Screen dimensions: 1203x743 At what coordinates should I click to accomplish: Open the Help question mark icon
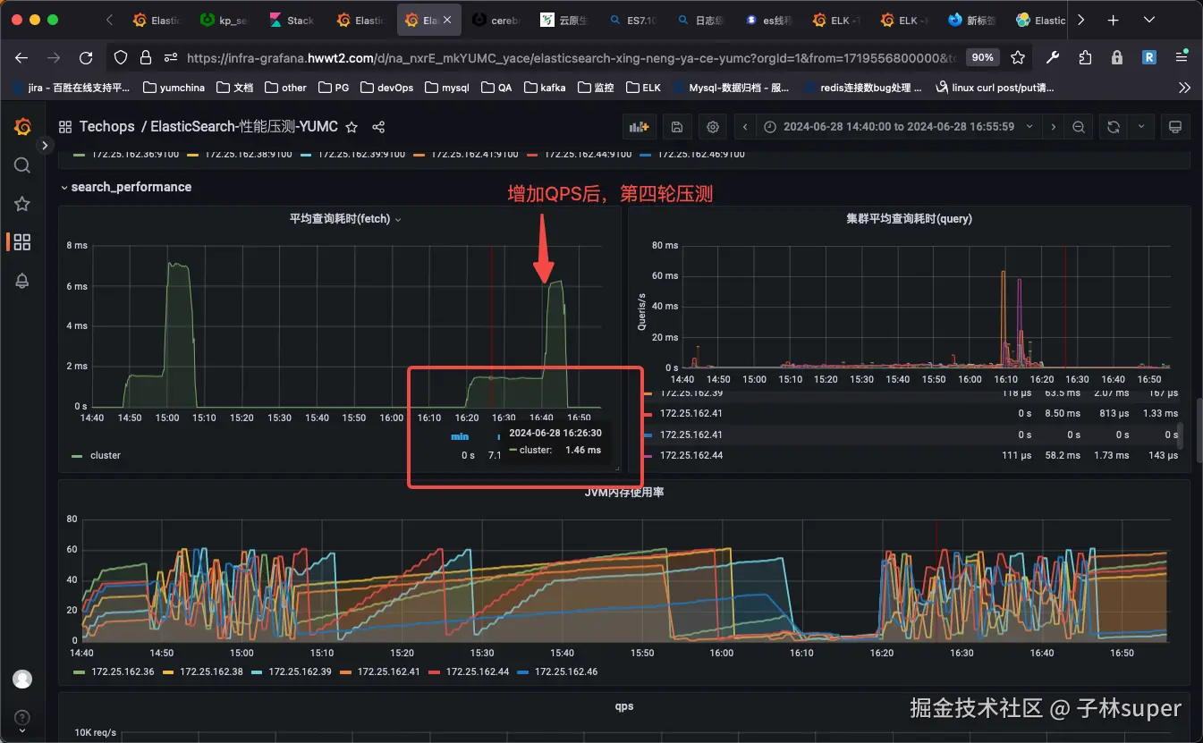22,718
